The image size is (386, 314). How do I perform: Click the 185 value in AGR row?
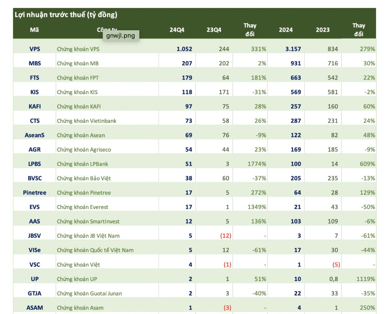coord(333,149)
